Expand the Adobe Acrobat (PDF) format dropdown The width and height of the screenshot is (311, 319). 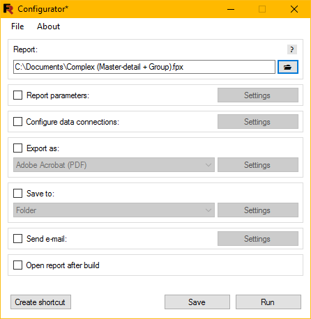tap(114, 165)
